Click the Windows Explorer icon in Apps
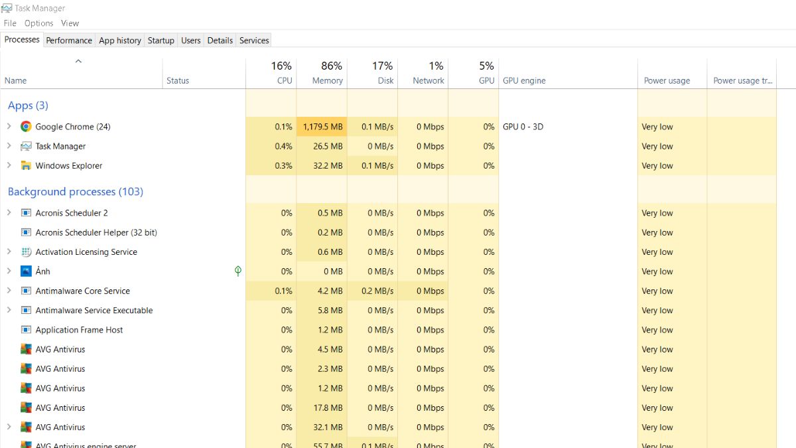 (25, 165)
